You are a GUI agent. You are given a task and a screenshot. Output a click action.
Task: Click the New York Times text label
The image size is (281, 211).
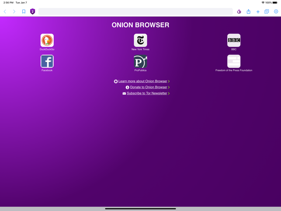[x=141, y=49]
